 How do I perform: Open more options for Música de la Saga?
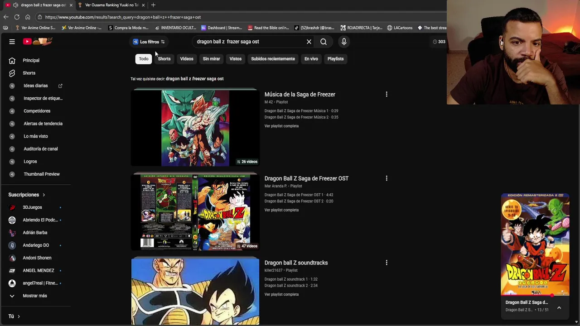click(387, 95)
